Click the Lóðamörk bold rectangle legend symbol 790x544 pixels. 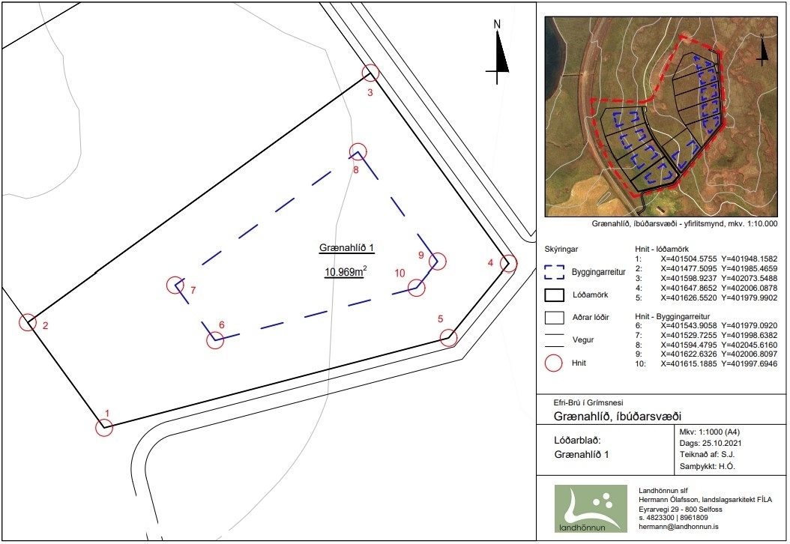coord(554,295)
